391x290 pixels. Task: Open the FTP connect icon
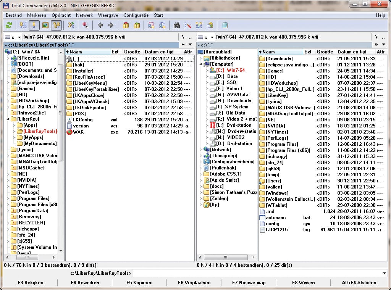tap(151, 25)
